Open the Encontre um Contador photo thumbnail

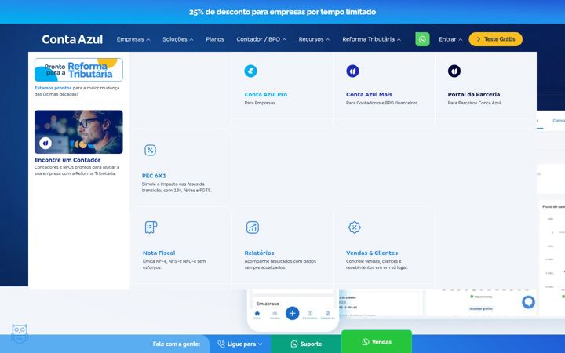click(78, 132)
